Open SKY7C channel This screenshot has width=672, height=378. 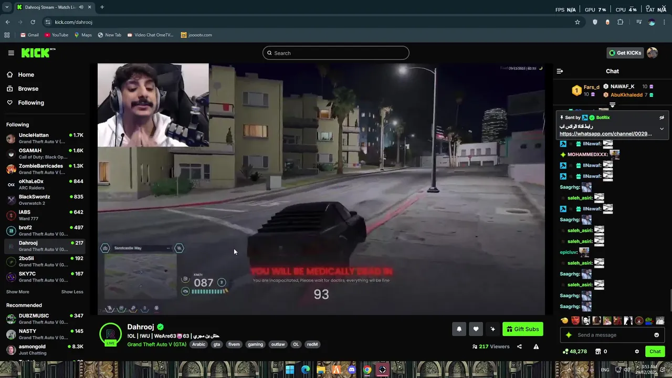point(45,277)
